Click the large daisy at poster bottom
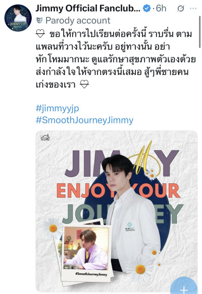Screen dimensions: 202x294 (140, 268)
